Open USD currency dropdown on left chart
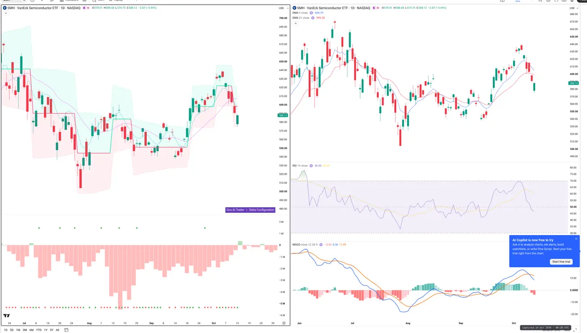 pos(283,8)
